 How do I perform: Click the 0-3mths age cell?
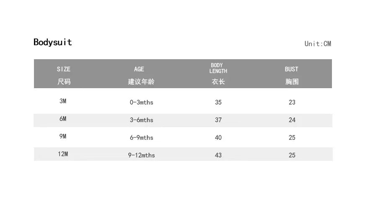coord(142,102)
